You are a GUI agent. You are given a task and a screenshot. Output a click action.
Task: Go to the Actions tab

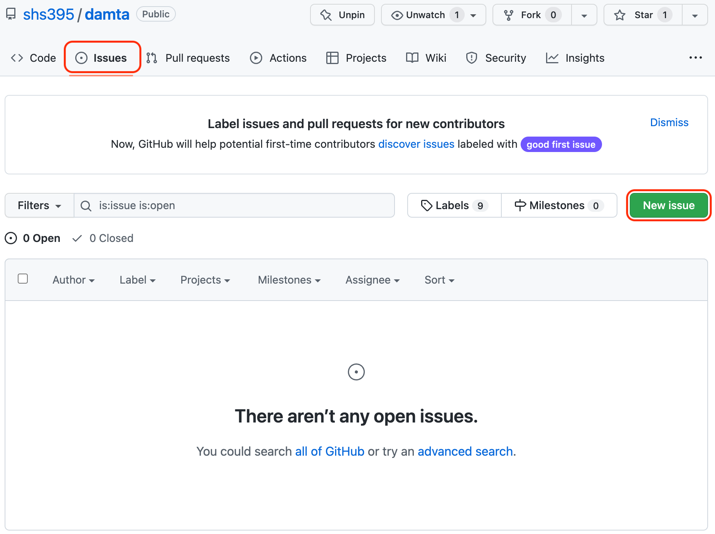pos(278,58)
